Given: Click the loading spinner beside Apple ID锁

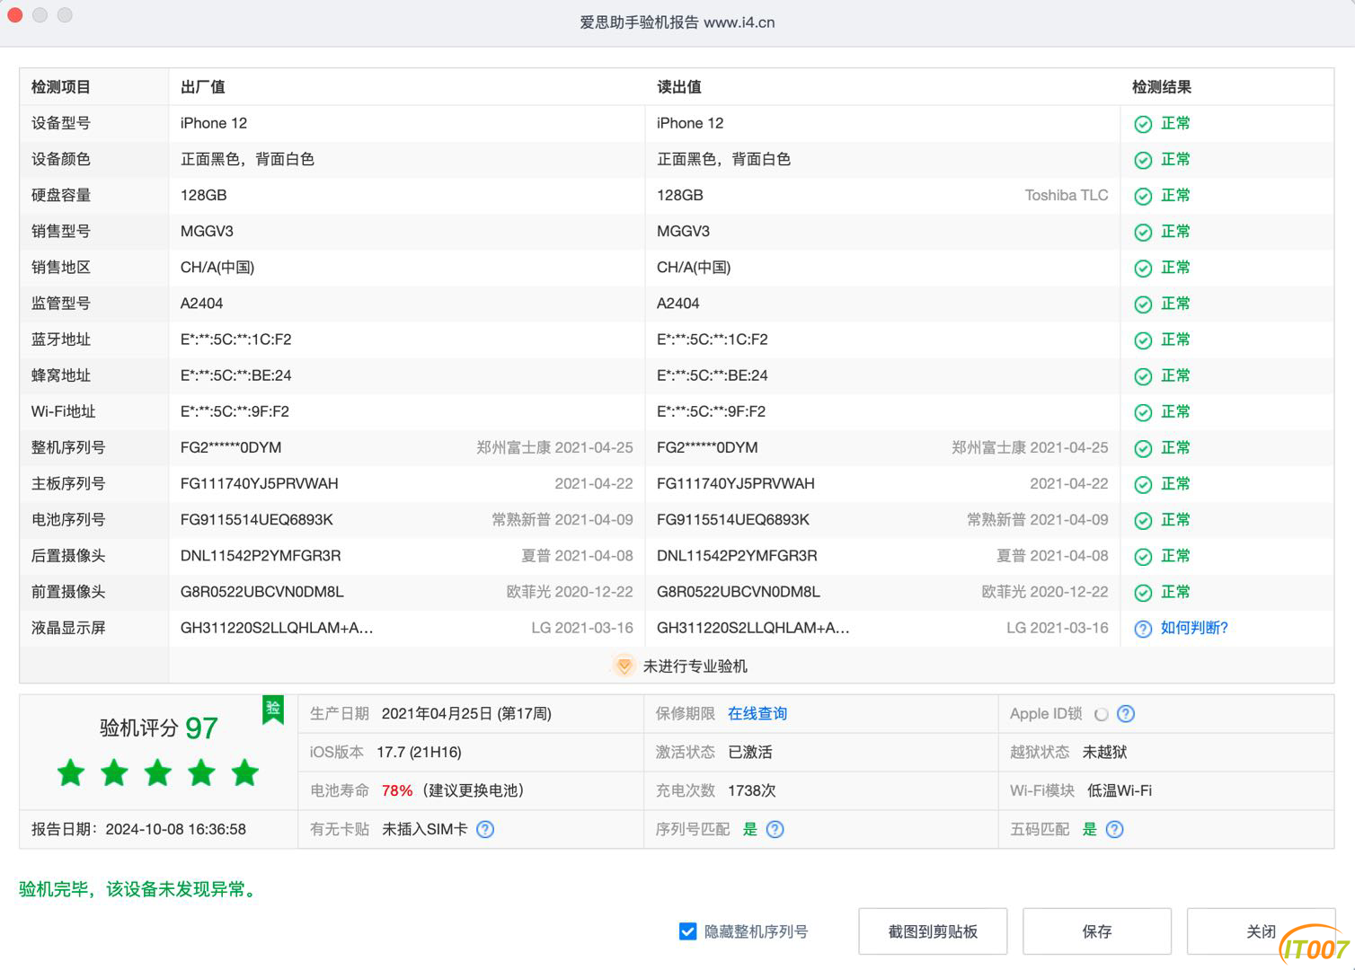Looking at the screenshot, I should (x=1101, y=714).
